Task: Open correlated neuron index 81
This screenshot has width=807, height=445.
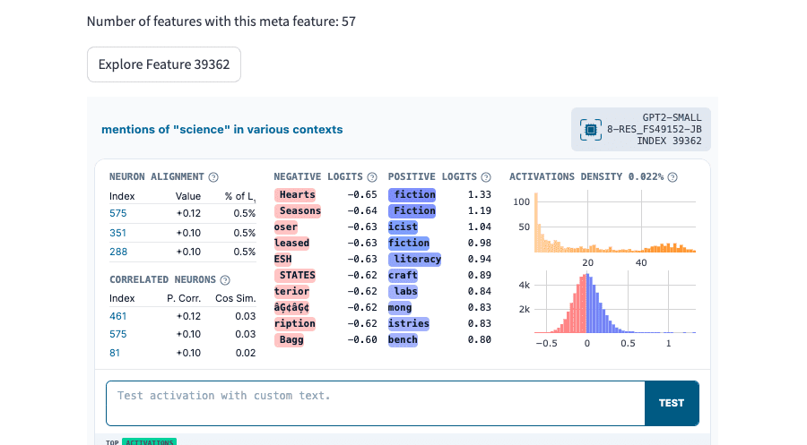Action: pyautogui.click(x=114, y=353)
